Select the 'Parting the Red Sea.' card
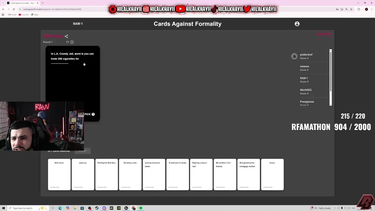This screenshot has width=375, height=211. pos(107,175)
